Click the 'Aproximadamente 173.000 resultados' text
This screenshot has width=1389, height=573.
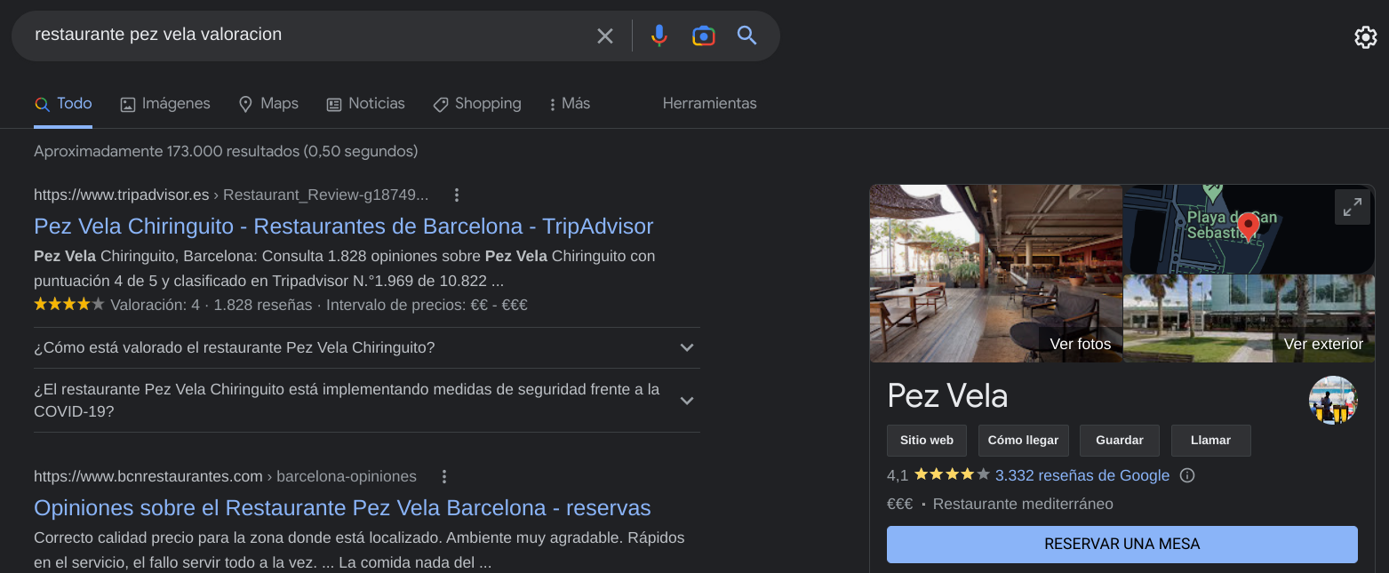(x=226, y=151)
